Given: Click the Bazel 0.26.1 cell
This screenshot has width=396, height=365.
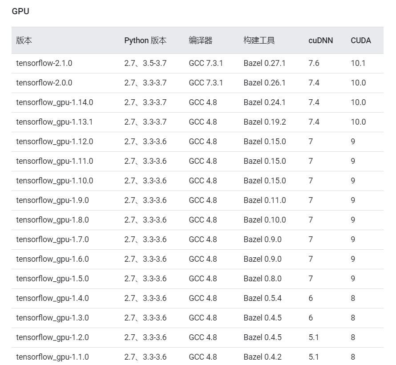Looking at the screenshot, I should (x=264, y=83).
